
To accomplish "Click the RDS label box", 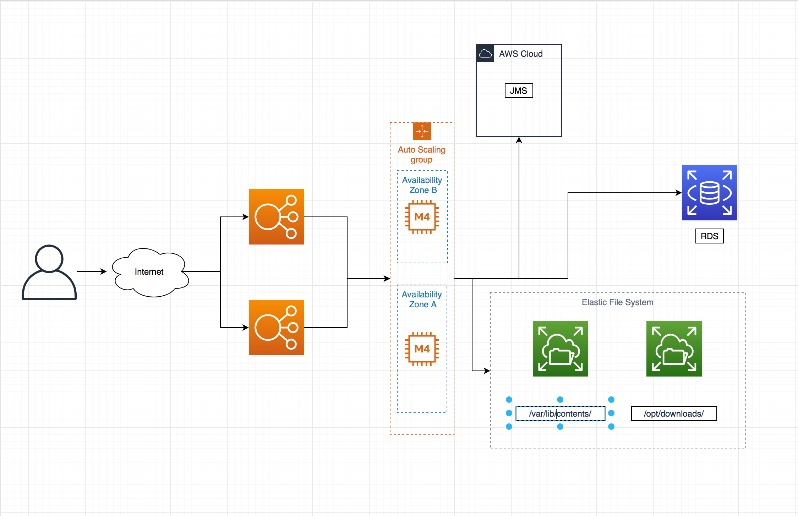I will click(710, 236).
